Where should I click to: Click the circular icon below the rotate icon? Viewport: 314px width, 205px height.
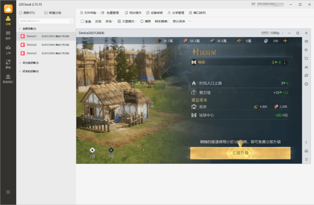306,84
